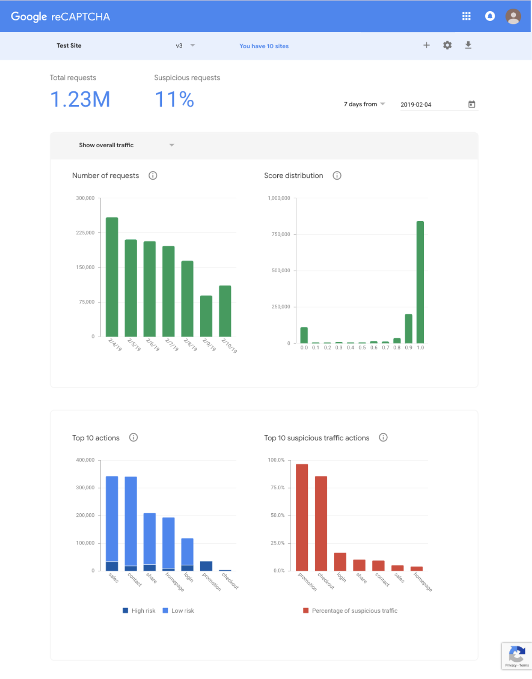The image size is (532, 679).
Task: Expand the Test Site v3 dropdown
Action: click(x=193, y=46)
